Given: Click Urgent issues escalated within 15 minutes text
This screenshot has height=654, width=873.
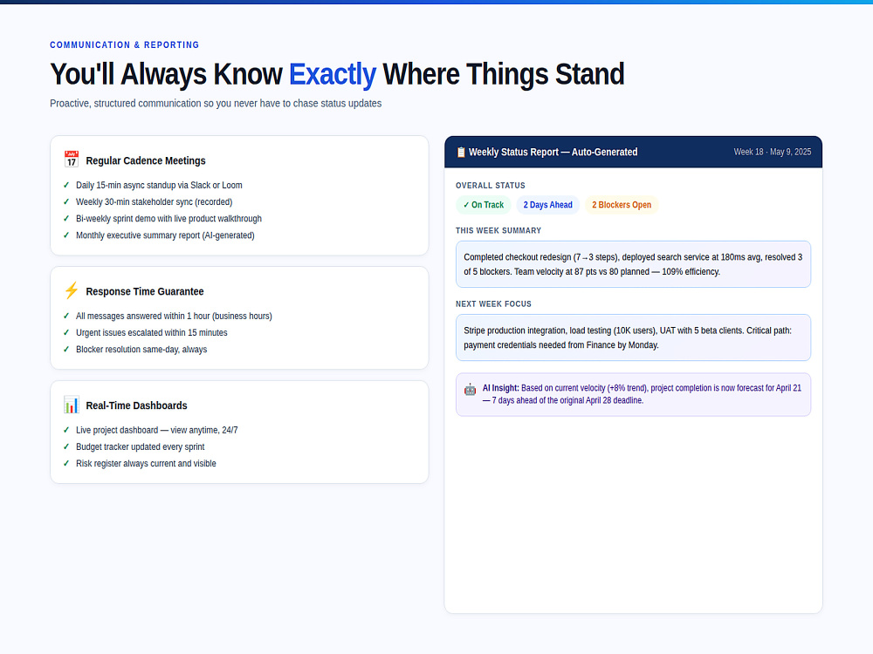Looking at the screenshot, I should pyautogui.click(x=151, y=332).
